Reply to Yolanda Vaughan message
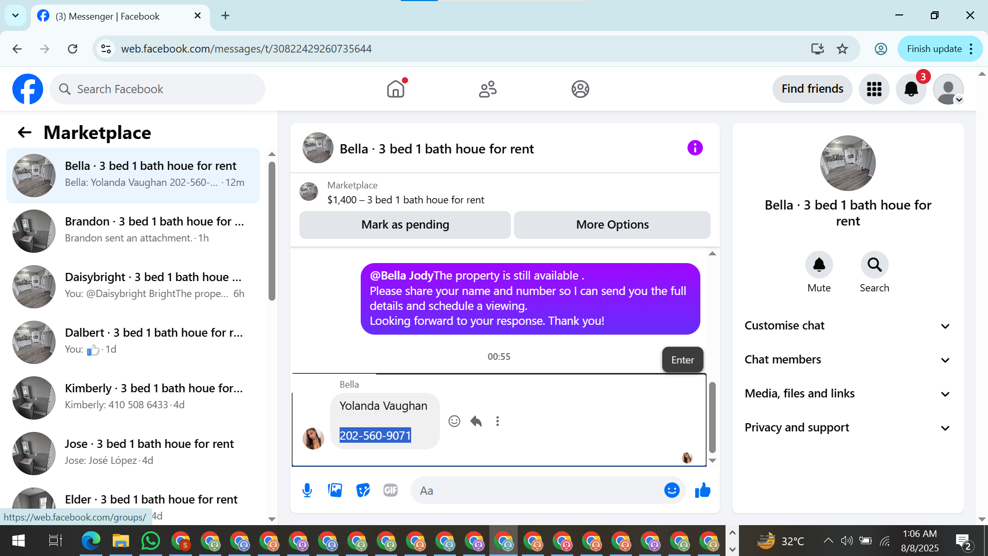This screenshot has width=988, height=556. click(476, 421)
